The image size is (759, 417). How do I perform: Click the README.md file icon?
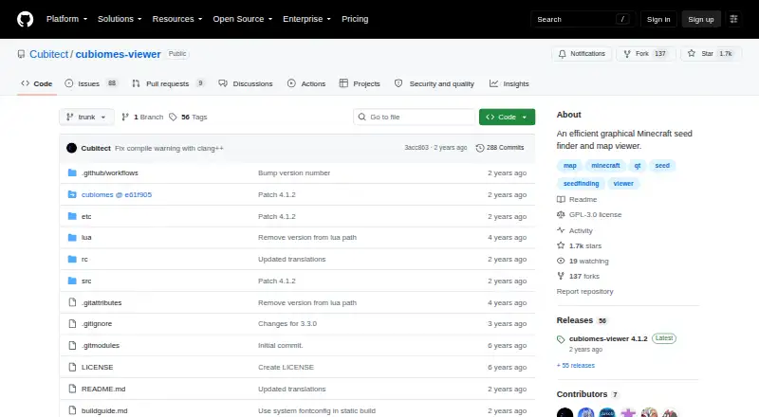(72, 389)
